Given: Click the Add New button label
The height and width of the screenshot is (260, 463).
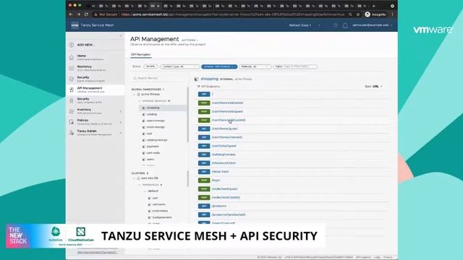Looking at the screenshot, I should coord(85,45).
